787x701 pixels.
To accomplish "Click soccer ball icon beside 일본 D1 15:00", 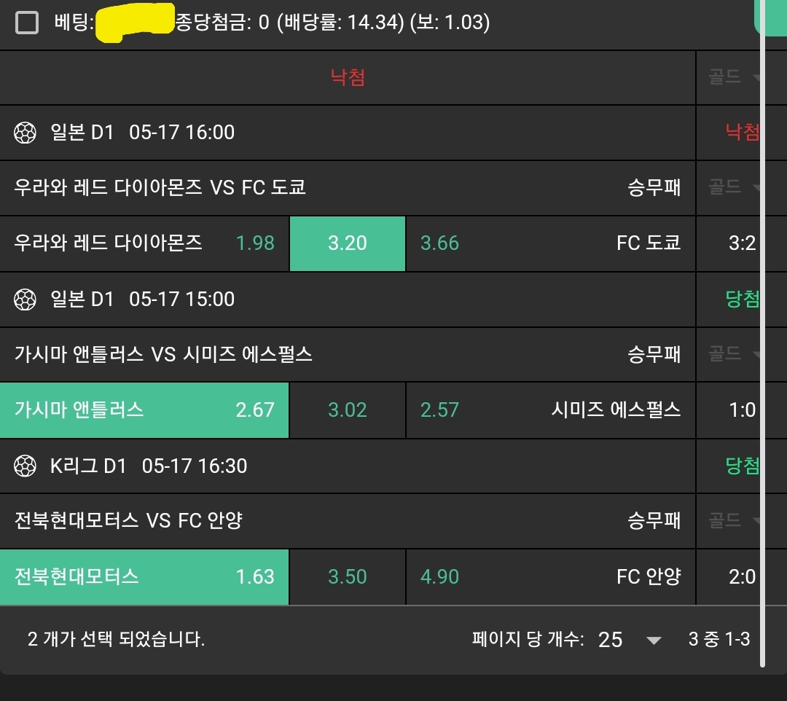I will (26, 299).
